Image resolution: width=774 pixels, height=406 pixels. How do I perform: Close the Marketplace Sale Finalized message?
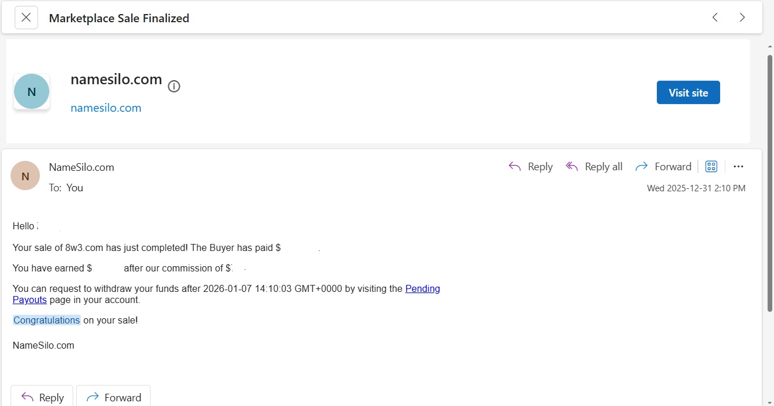tap(26, 18)
